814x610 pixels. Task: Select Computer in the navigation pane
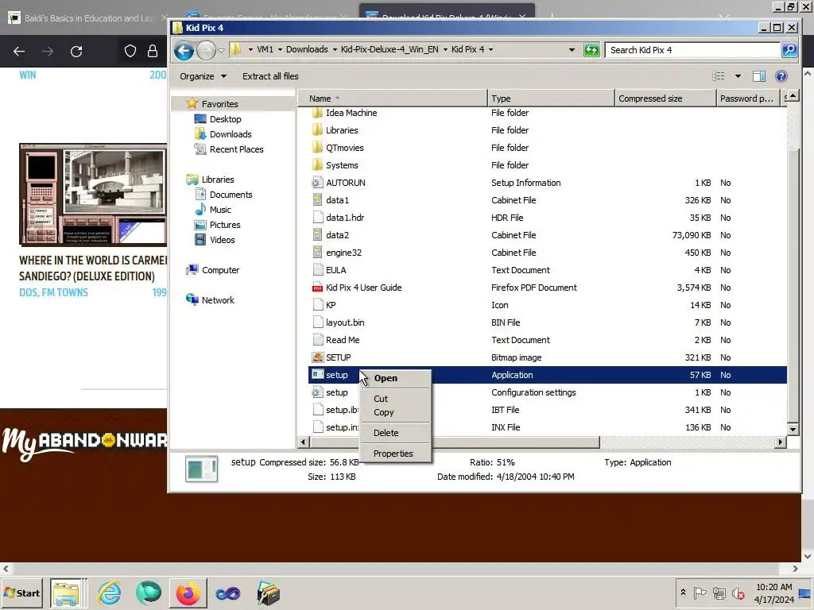(220, 270)
